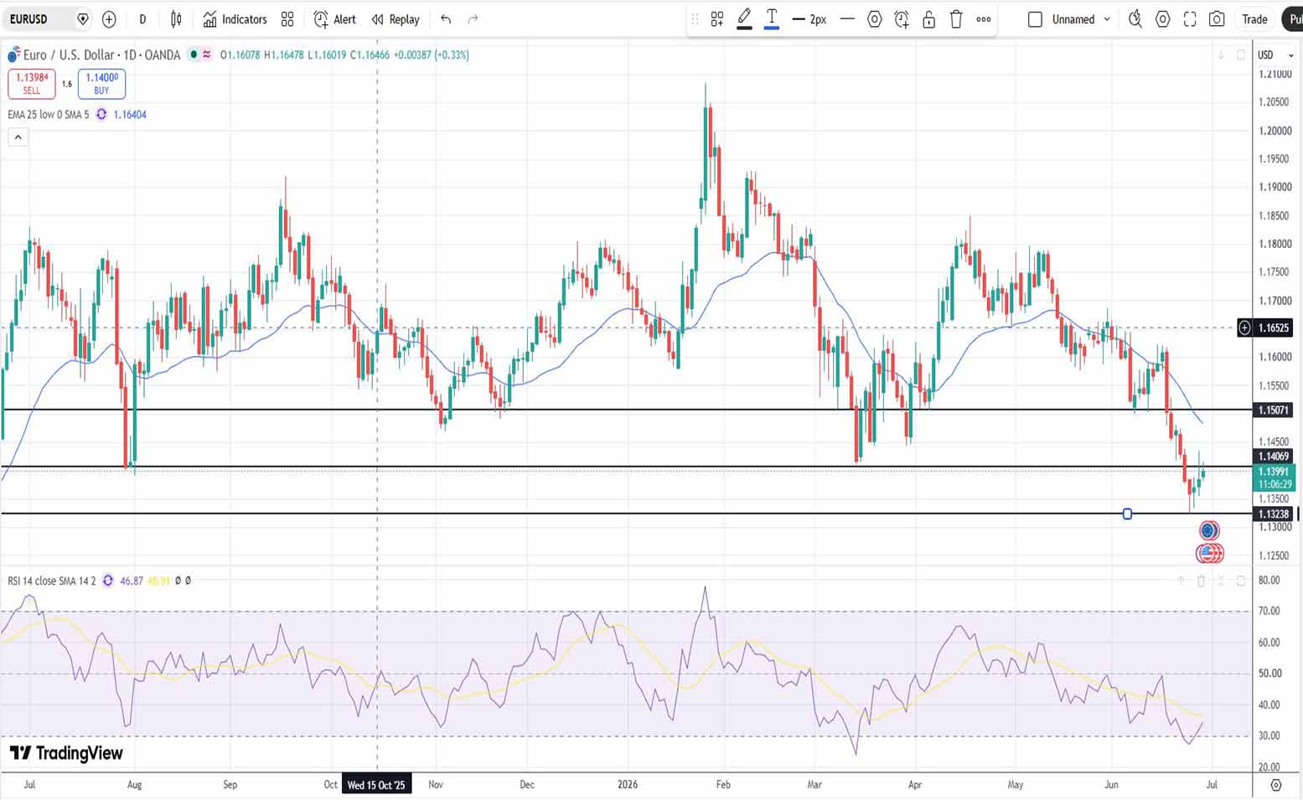The image size is (1303, 800).
Task: Open the US flag economic event marker
Action: pos(1207,553)
